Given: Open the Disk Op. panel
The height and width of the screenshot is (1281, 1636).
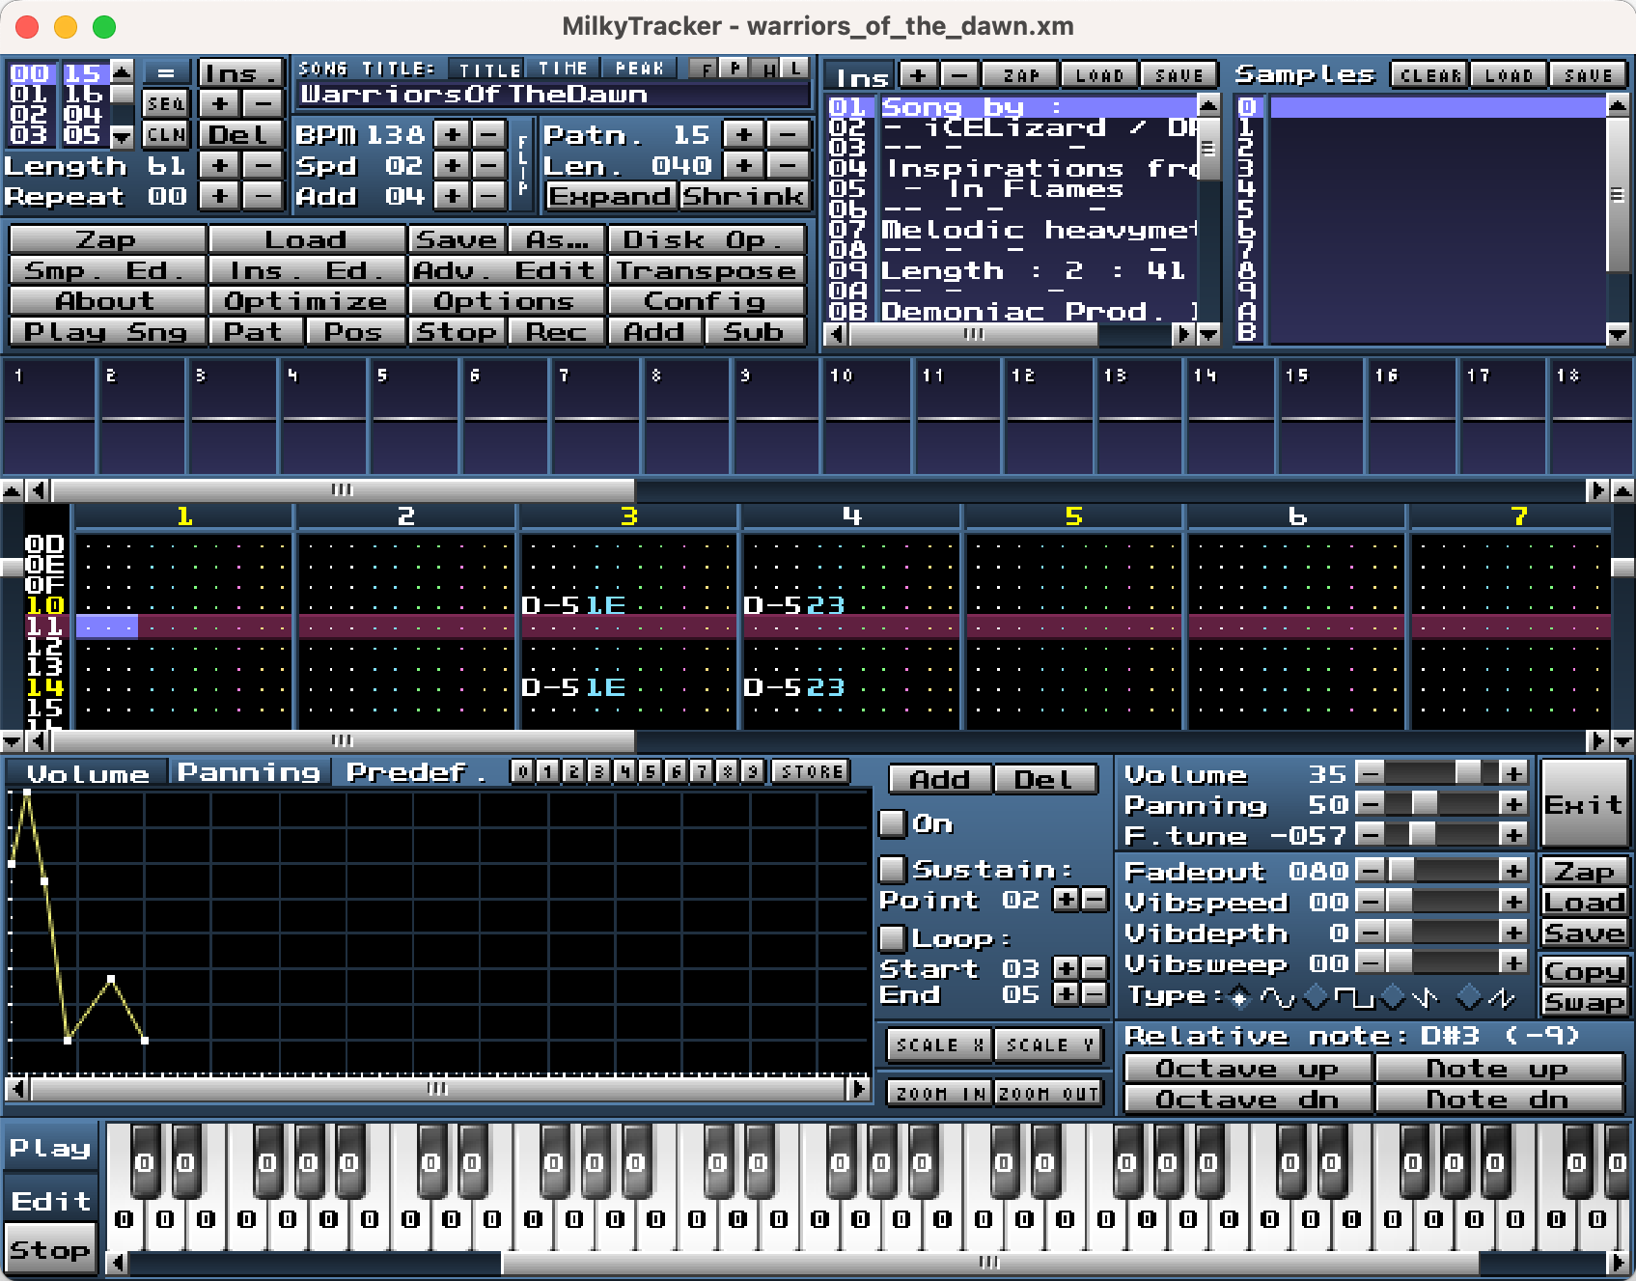Looking at the screenshot, I should (707, 239).
